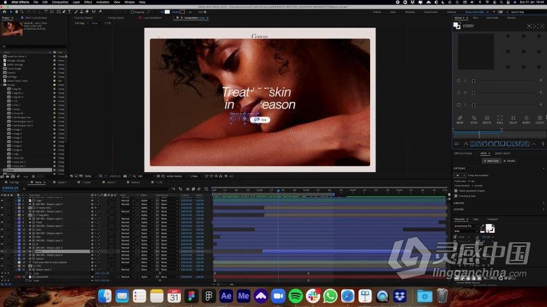Select the Puppet Pin tool

click(100, 12)
